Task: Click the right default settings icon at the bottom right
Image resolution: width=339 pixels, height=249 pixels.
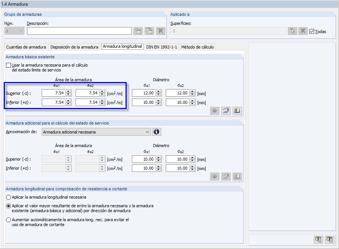Action: 330,240
